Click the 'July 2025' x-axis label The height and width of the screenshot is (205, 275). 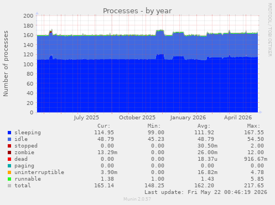86,118
